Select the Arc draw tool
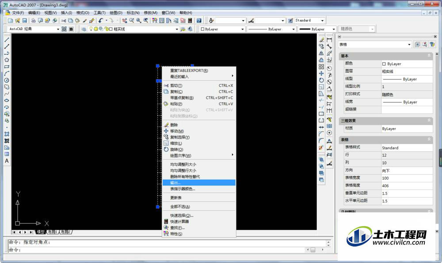Screen dimensions: 442x263 click(7, 73)
